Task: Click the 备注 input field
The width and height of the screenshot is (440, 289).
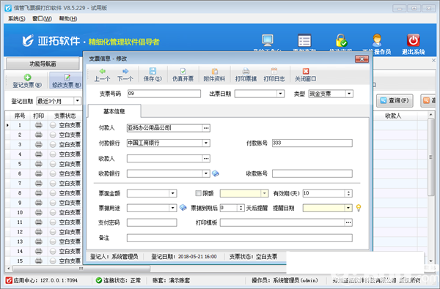Action: coord(240,238)
